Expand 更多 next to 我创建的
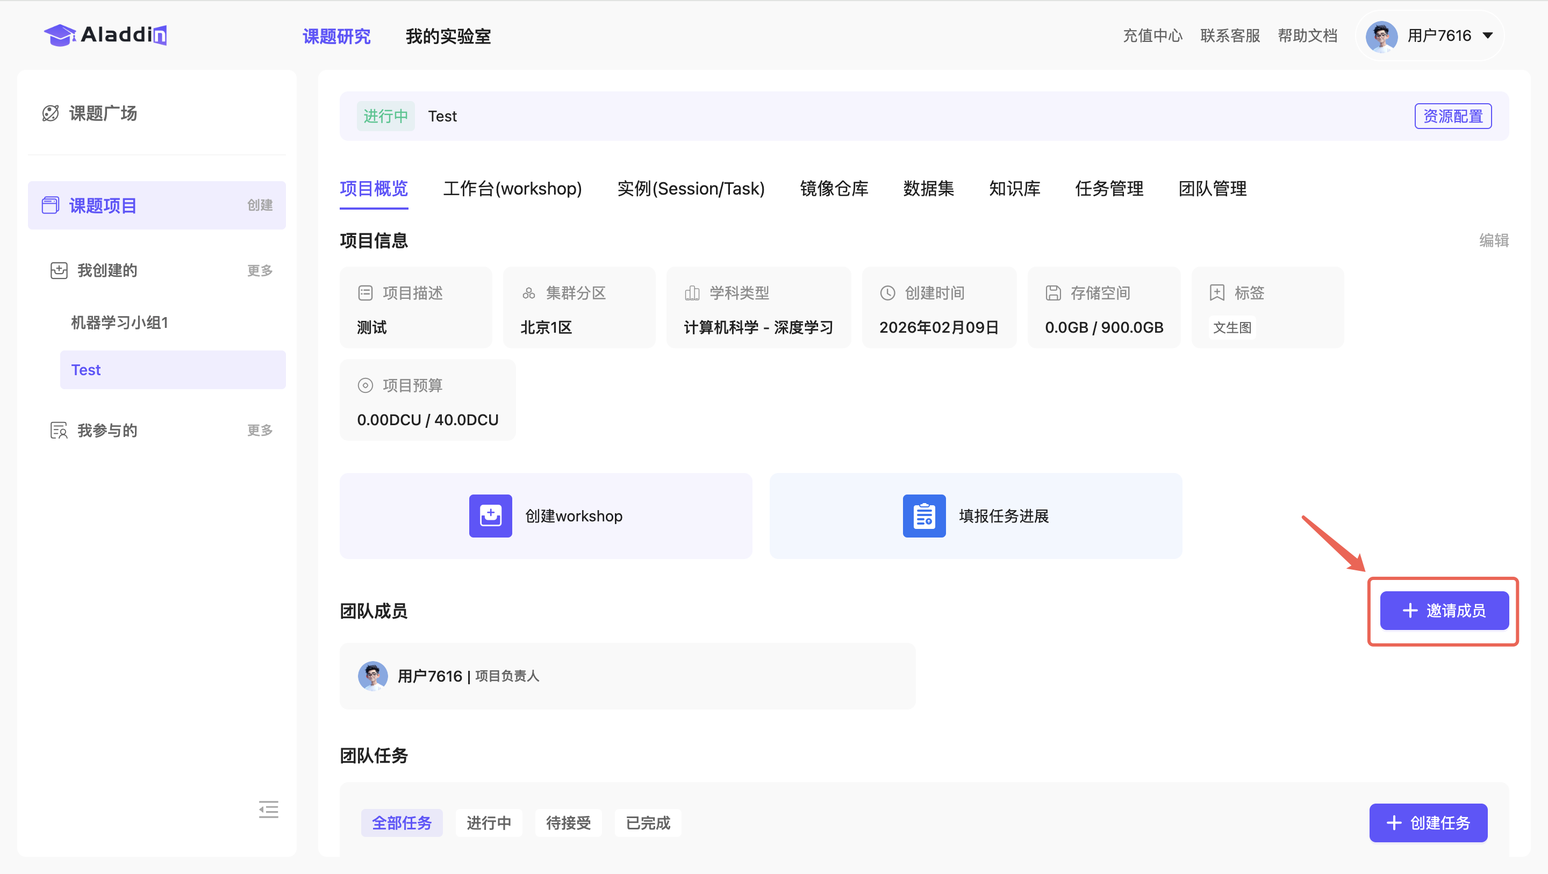The width and height of the screenshot is (1548, 874). click(x=259, y=270)
